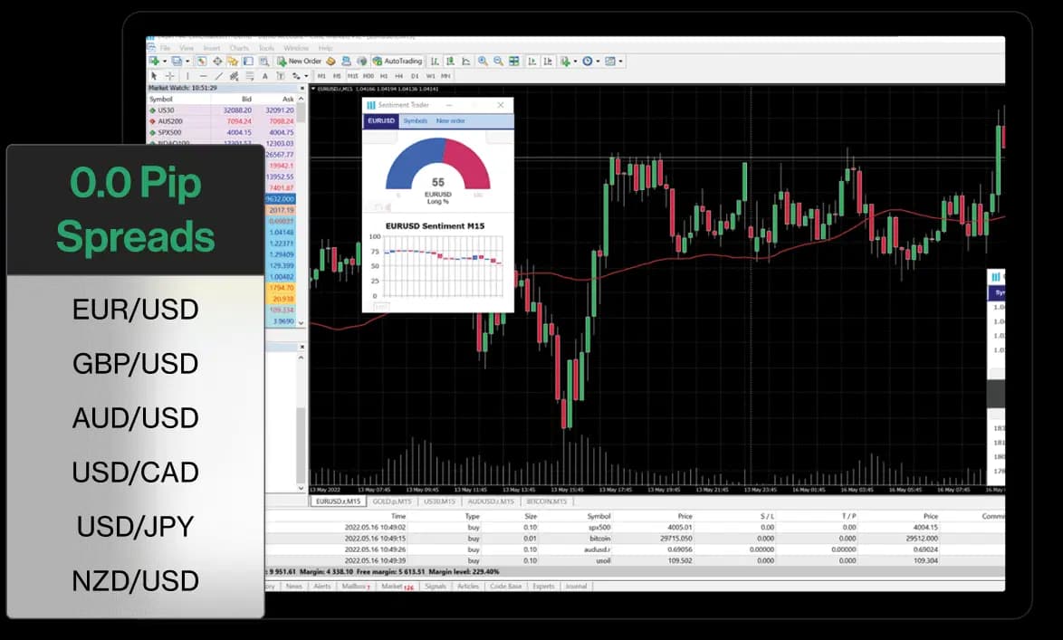The image size is (1063, 640).
Task: Switch to the M15 timeframe
Action: coord(352,76)
